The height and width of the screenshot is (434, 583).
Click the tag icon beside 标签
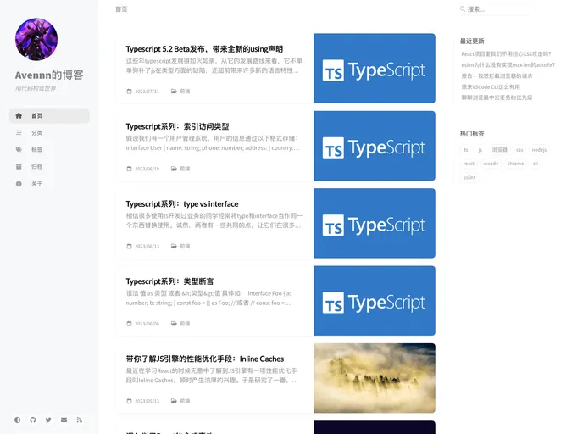[19, 150]
